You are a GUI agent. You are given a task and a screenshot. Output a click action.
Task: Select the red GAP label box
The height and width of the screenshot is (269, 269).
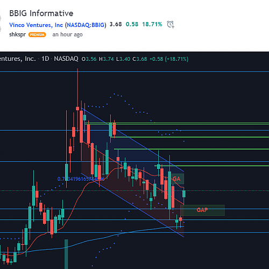pyautogui.click(x=202, y=210)
